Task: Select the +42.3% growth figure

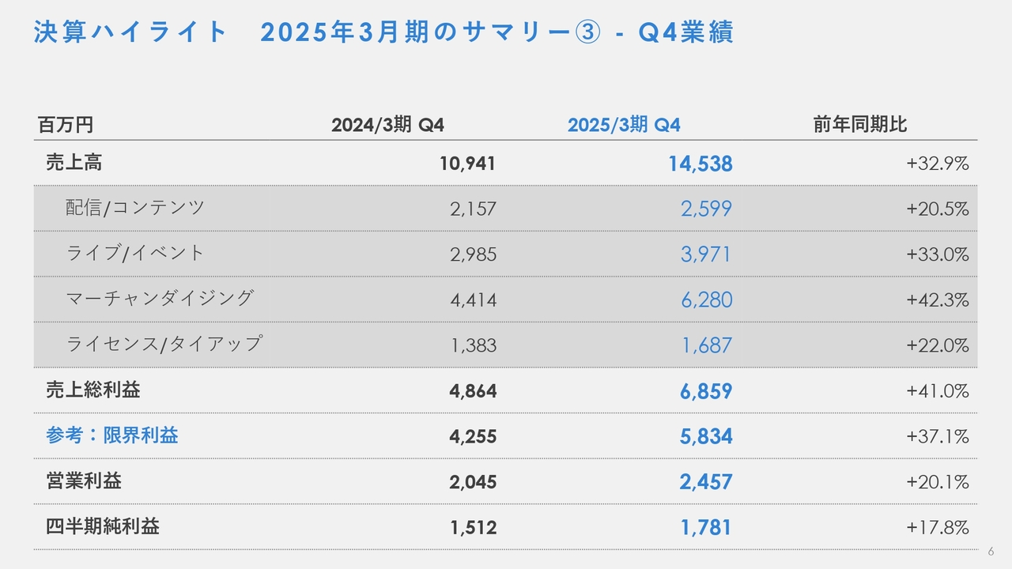Action: pos(938,300)
